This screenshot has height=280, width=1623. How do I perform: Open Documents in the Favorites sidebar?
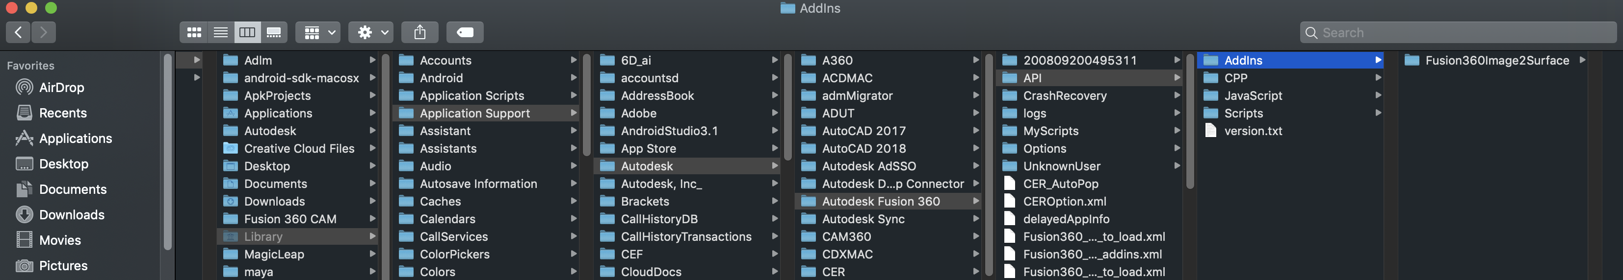tap(73, 189)
